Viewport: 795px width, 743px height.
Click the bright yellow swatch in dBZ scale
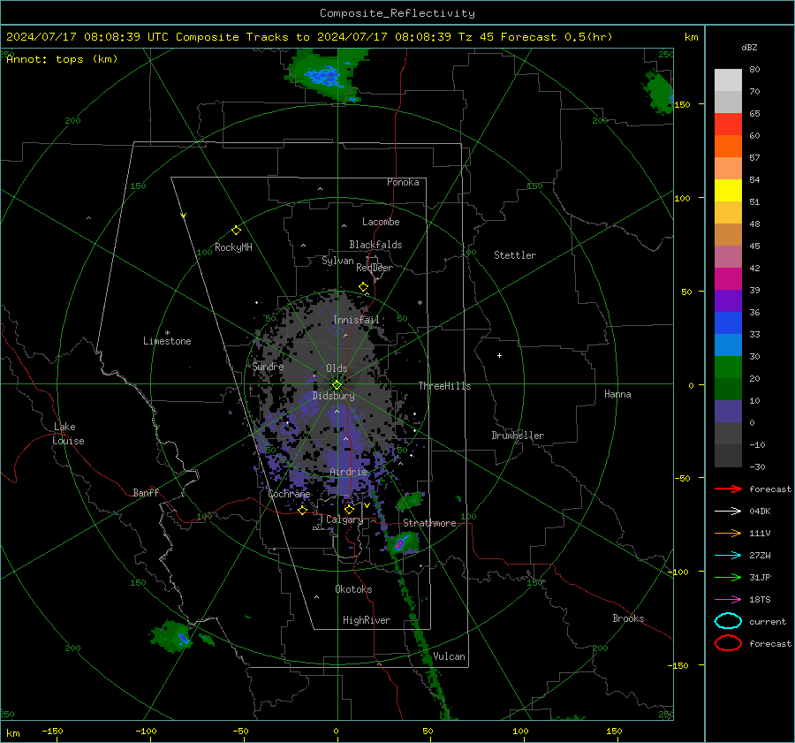click(x=728, y=190)
